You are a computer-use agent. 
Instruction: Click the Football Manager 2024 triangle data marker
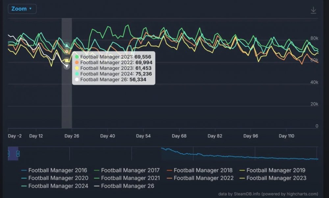[x=67, y=45]
